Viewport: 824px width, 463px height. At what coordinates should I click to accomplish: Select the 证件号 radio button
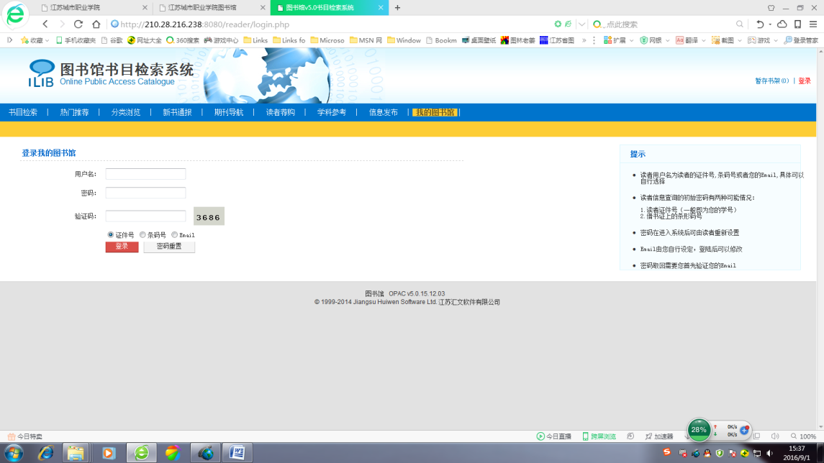click(x=111, y=235)
